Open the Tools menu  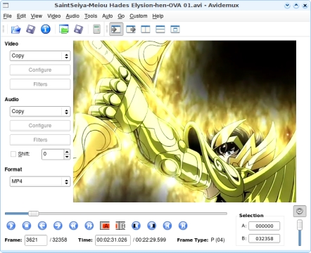(91, 16)
